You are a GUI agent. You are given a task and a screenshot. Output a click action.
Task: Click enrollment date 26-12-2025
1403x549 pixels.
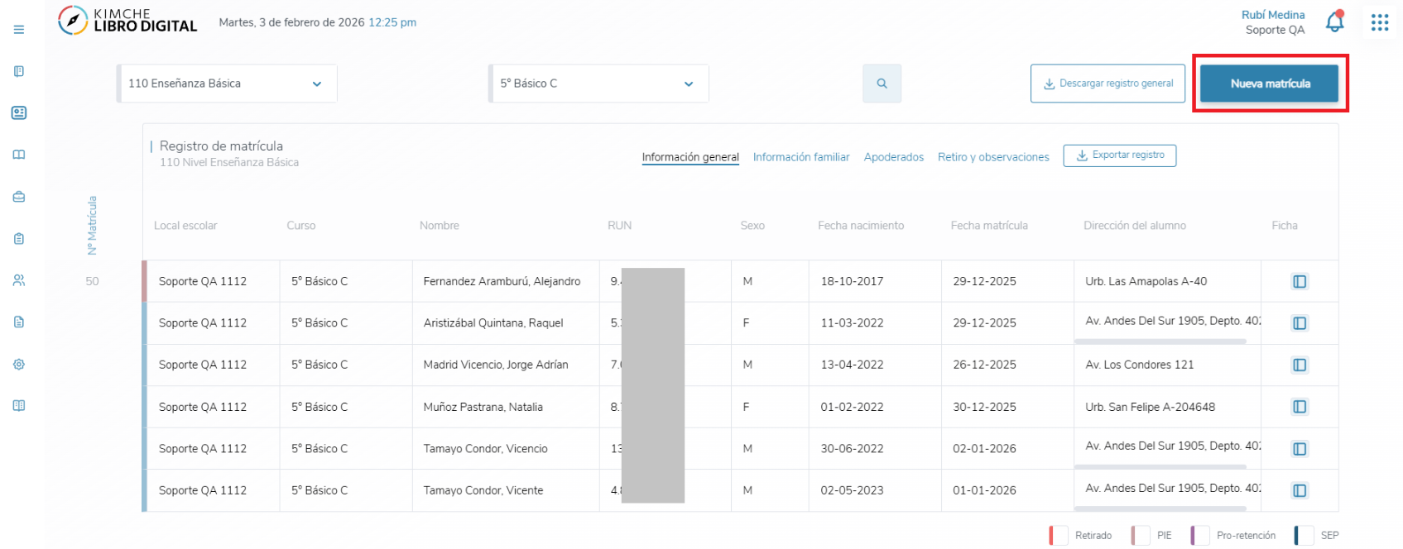point(984,365)
